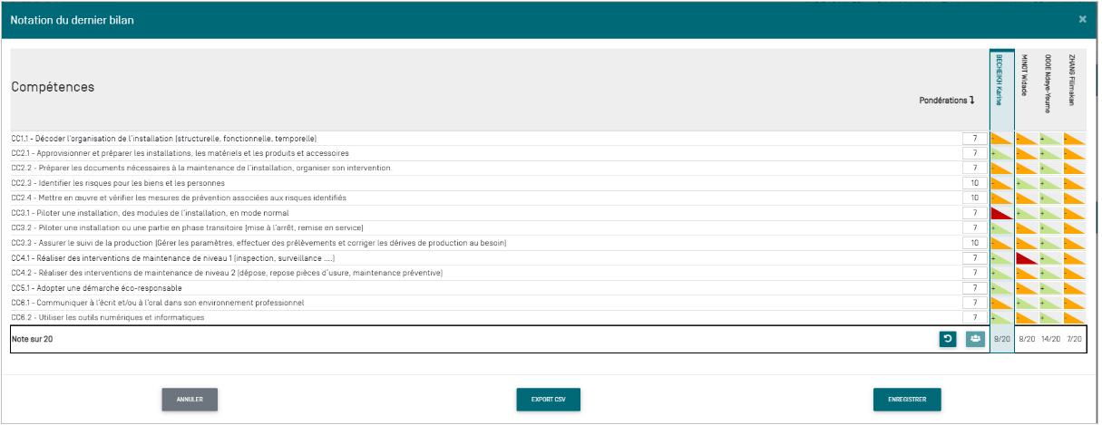Click the reset weightings icon button
The width and height of the screenshot is (1102, 425).
pyautogui.click(x=948, y=339)
